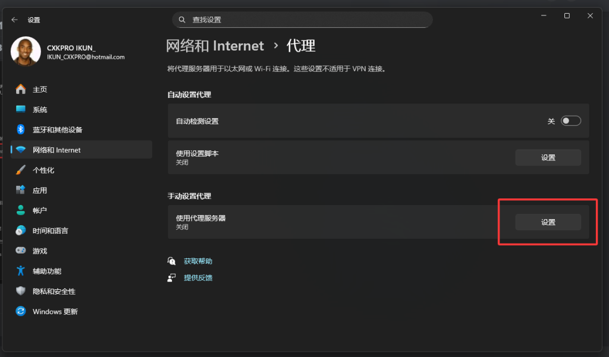
Task: Click the Accessibility figure icon
Action: 21,271
